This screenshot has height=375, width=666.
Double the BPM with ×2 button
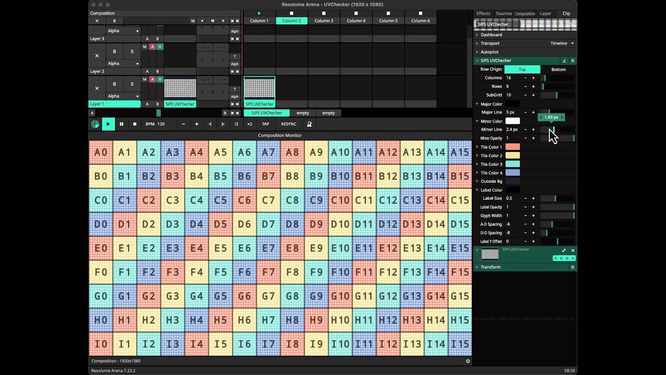[250, 124]
